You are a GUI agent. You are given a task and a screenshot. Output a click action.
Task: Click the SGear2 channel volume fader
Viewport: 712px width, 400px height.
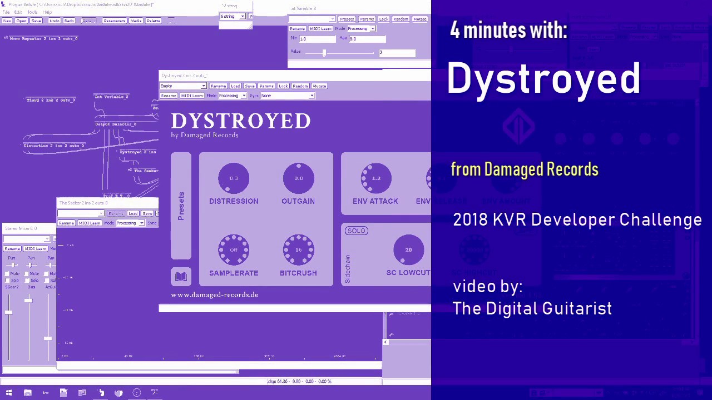click(x=8, y=312)
